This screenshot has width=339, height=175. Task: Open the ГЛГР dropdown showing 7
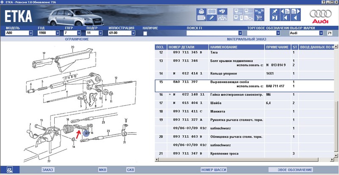point(79,33)
